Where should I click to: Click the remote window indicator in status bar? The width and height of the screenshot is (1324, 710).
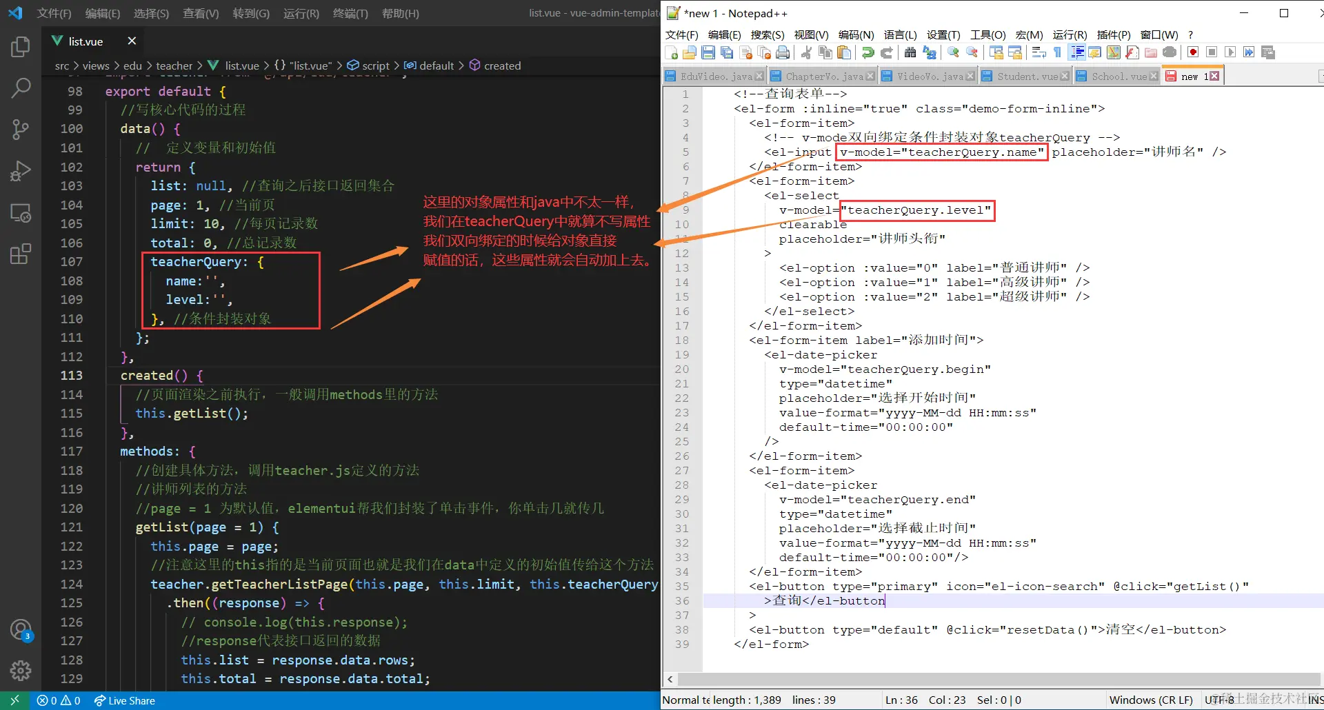(14, 700)
